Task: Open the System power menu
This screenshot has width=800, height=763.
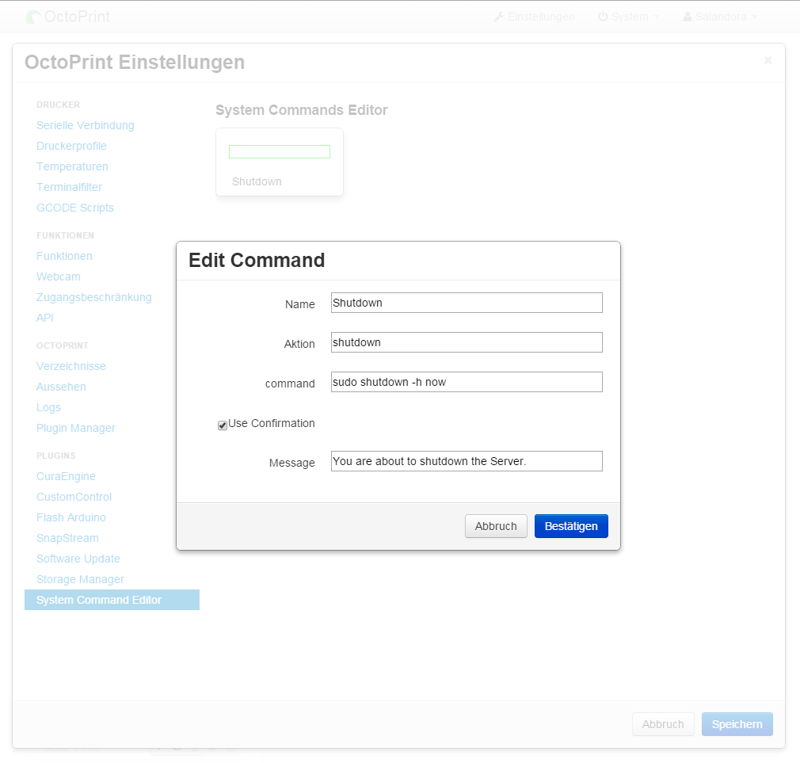Action: point(629,17)
